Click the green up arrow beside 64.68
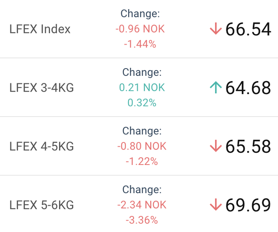Image resolution: width=278 pixels, height=232 pixels. click(x=216, y=87)
